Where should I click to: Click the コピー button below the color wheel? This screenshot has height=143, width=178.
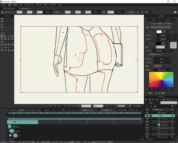[x=152, y=89]
